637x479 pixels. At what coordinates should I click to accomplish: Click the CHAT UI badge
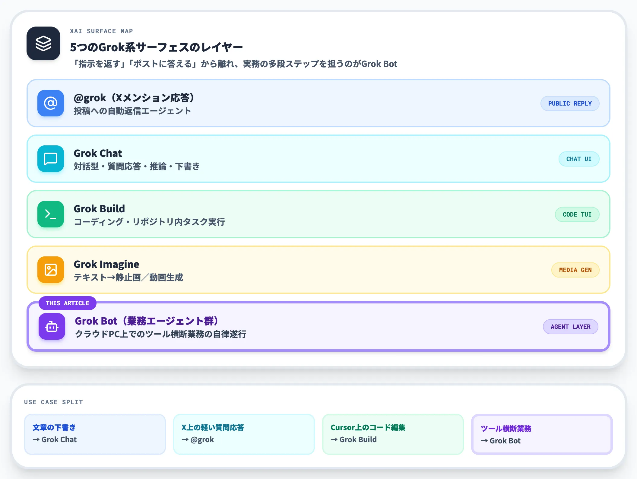[x=579, y=159]
